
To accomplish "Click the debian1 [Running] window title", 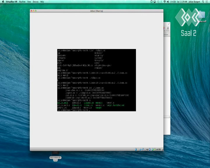I will 97,11.
